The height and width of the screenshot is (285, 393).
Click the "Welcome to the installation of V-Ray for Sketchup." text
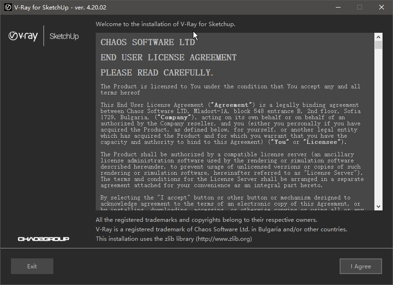(x=165, y=24)
